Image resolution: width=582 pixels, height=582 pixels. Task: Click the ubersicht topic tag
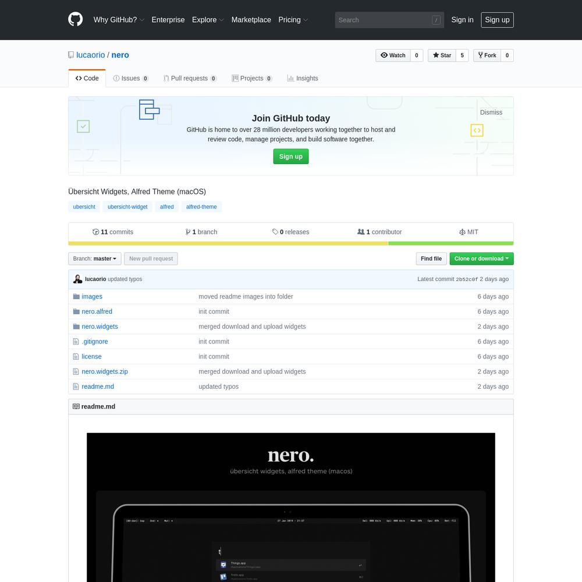pyautogui.click(x=84, y=207)
